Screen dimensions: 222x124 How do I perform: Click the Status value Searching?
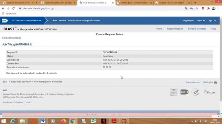[108, 56]
